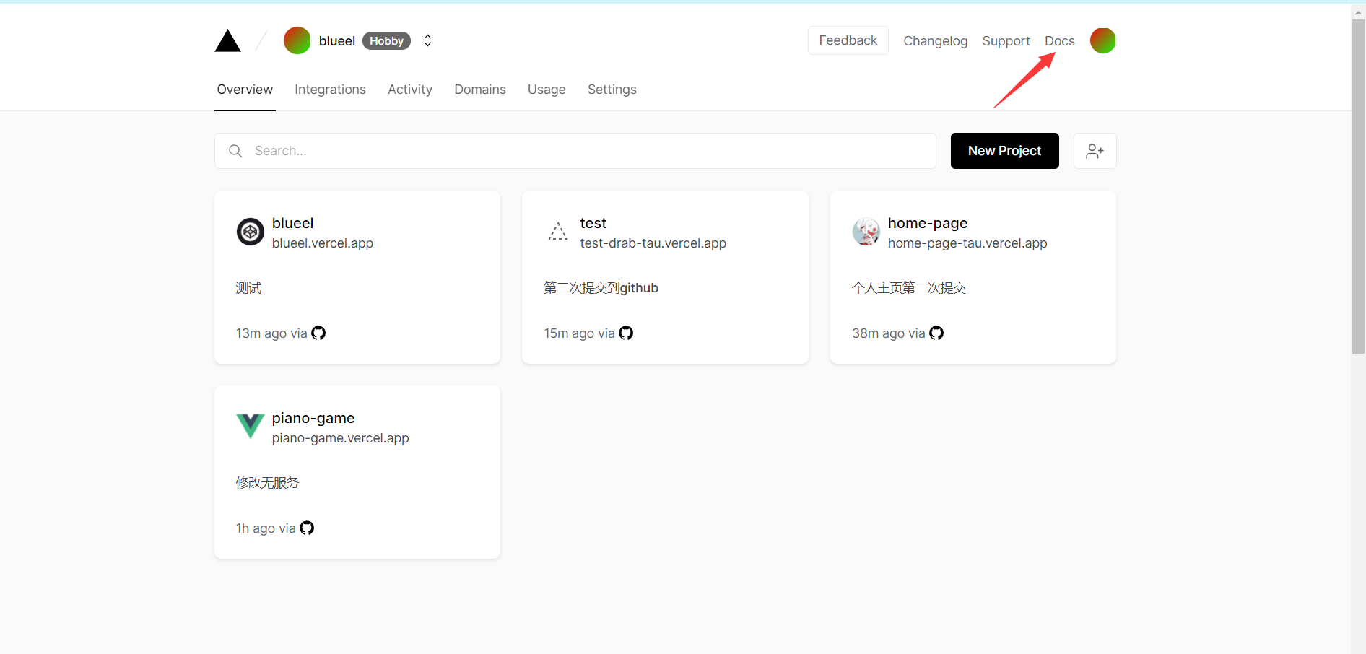Click the Vercel triangle logo
1366x654 pixels.
point(227,41)
